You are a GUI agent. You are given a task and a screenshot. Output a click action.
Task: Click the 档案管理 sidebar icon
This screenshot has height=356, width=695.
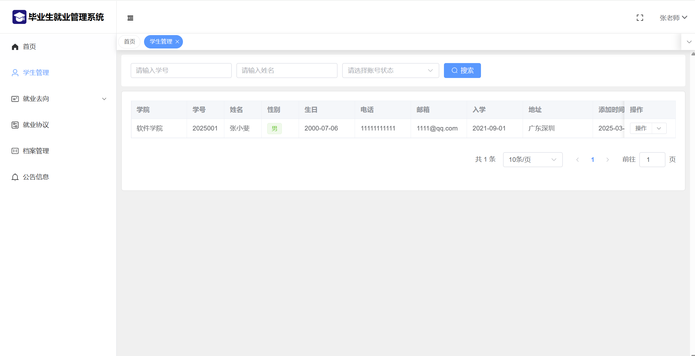click(x=15, y=151)
